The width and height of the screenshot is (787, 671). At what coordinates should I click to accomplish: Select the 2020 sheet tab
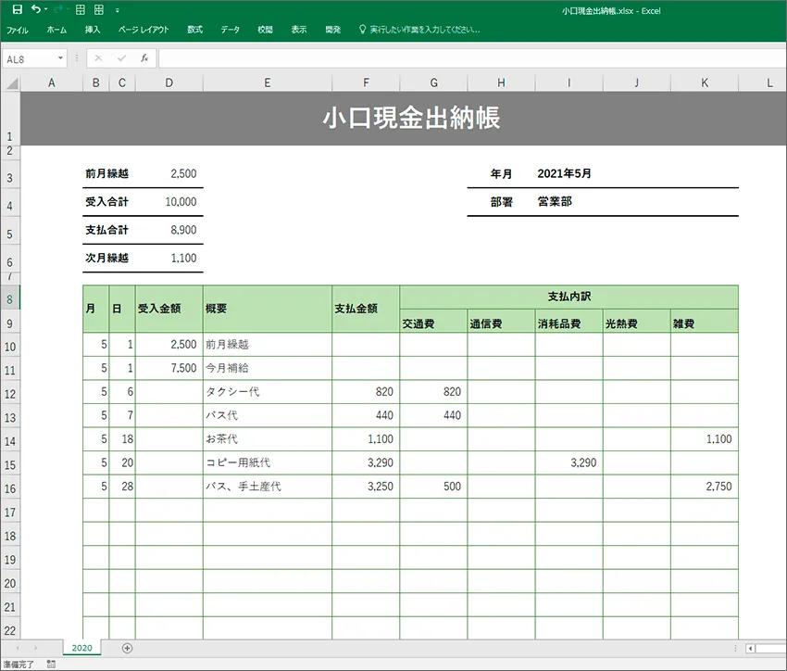tap(81, 647)
